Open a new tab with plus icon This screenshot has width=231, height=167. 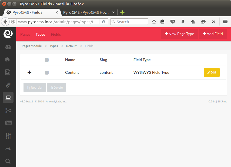point(122,12)
